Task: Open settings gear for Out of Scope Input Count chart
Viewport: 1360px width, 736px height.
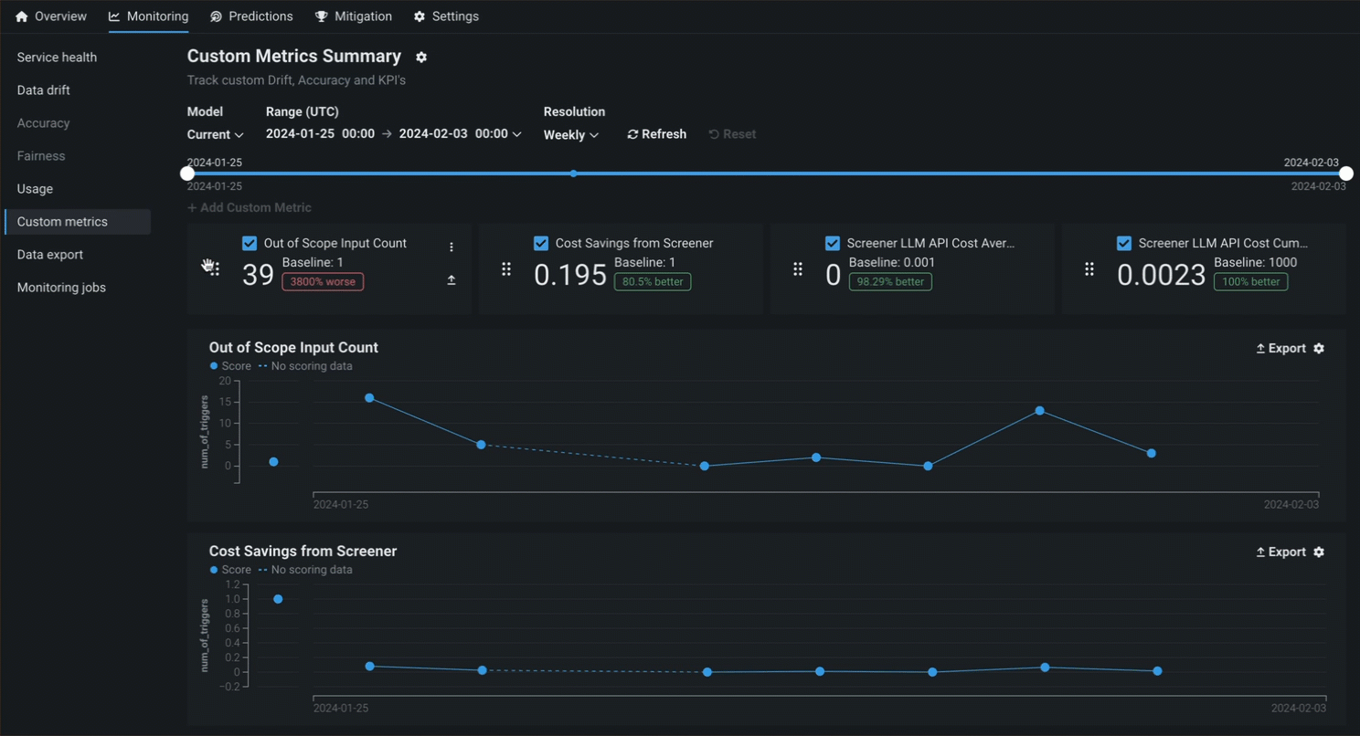Action: point(1319,349)
